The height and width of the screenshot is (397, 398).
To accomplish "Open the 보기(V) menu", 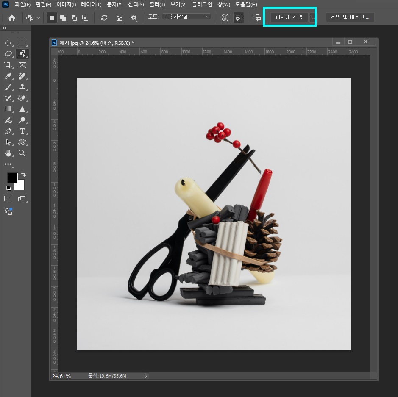I will coord(178,5).
